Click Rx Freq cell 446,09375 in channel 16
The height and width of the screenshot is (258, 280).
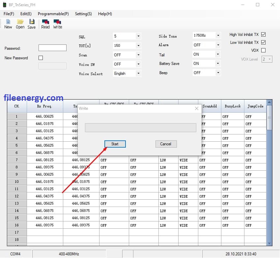[45, 225]
